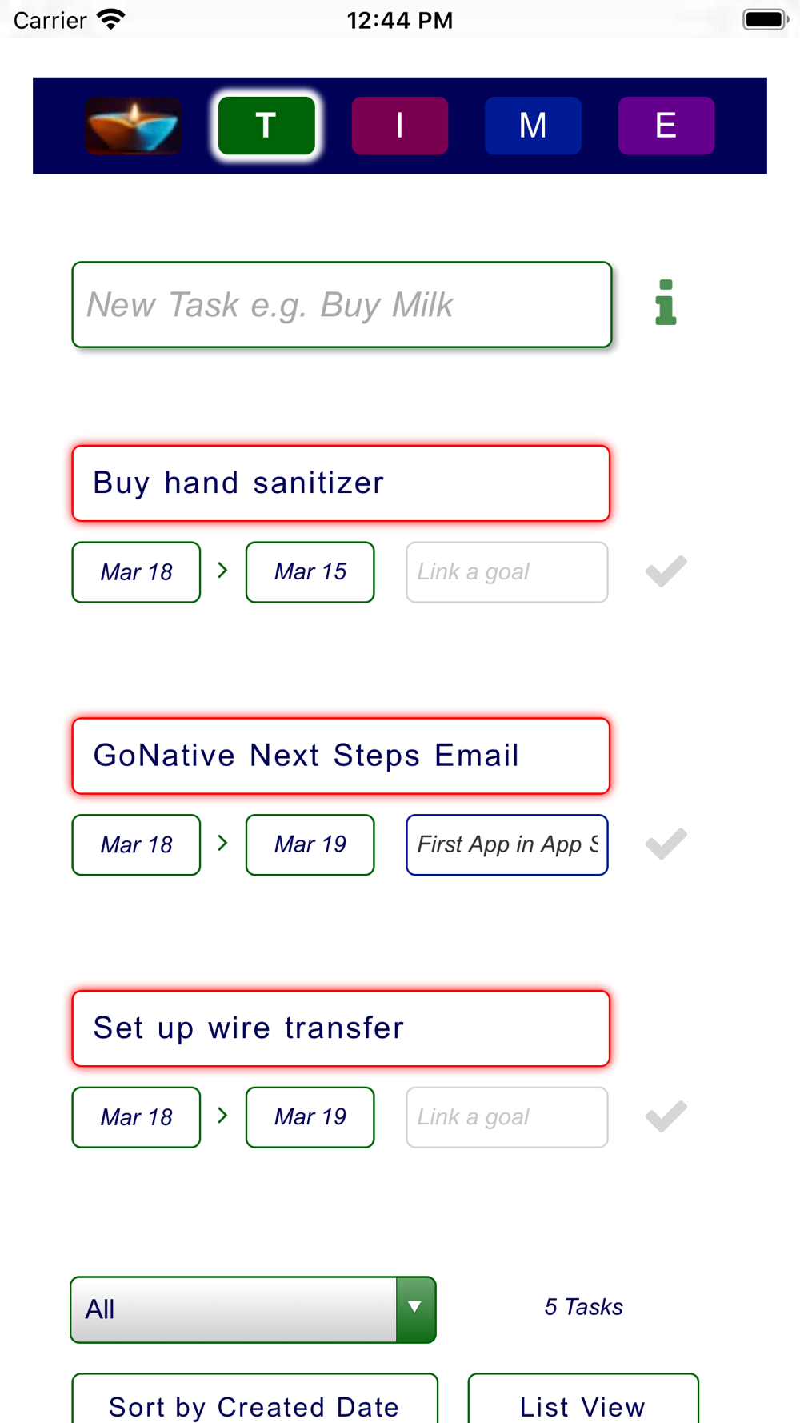
Task: Go to the purple E tab
Action: click(x=666, y=126)
